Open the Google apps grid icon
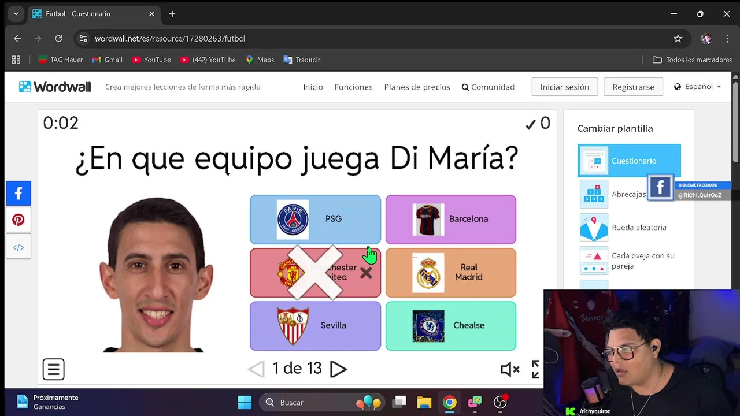 [x=16, y=60]
